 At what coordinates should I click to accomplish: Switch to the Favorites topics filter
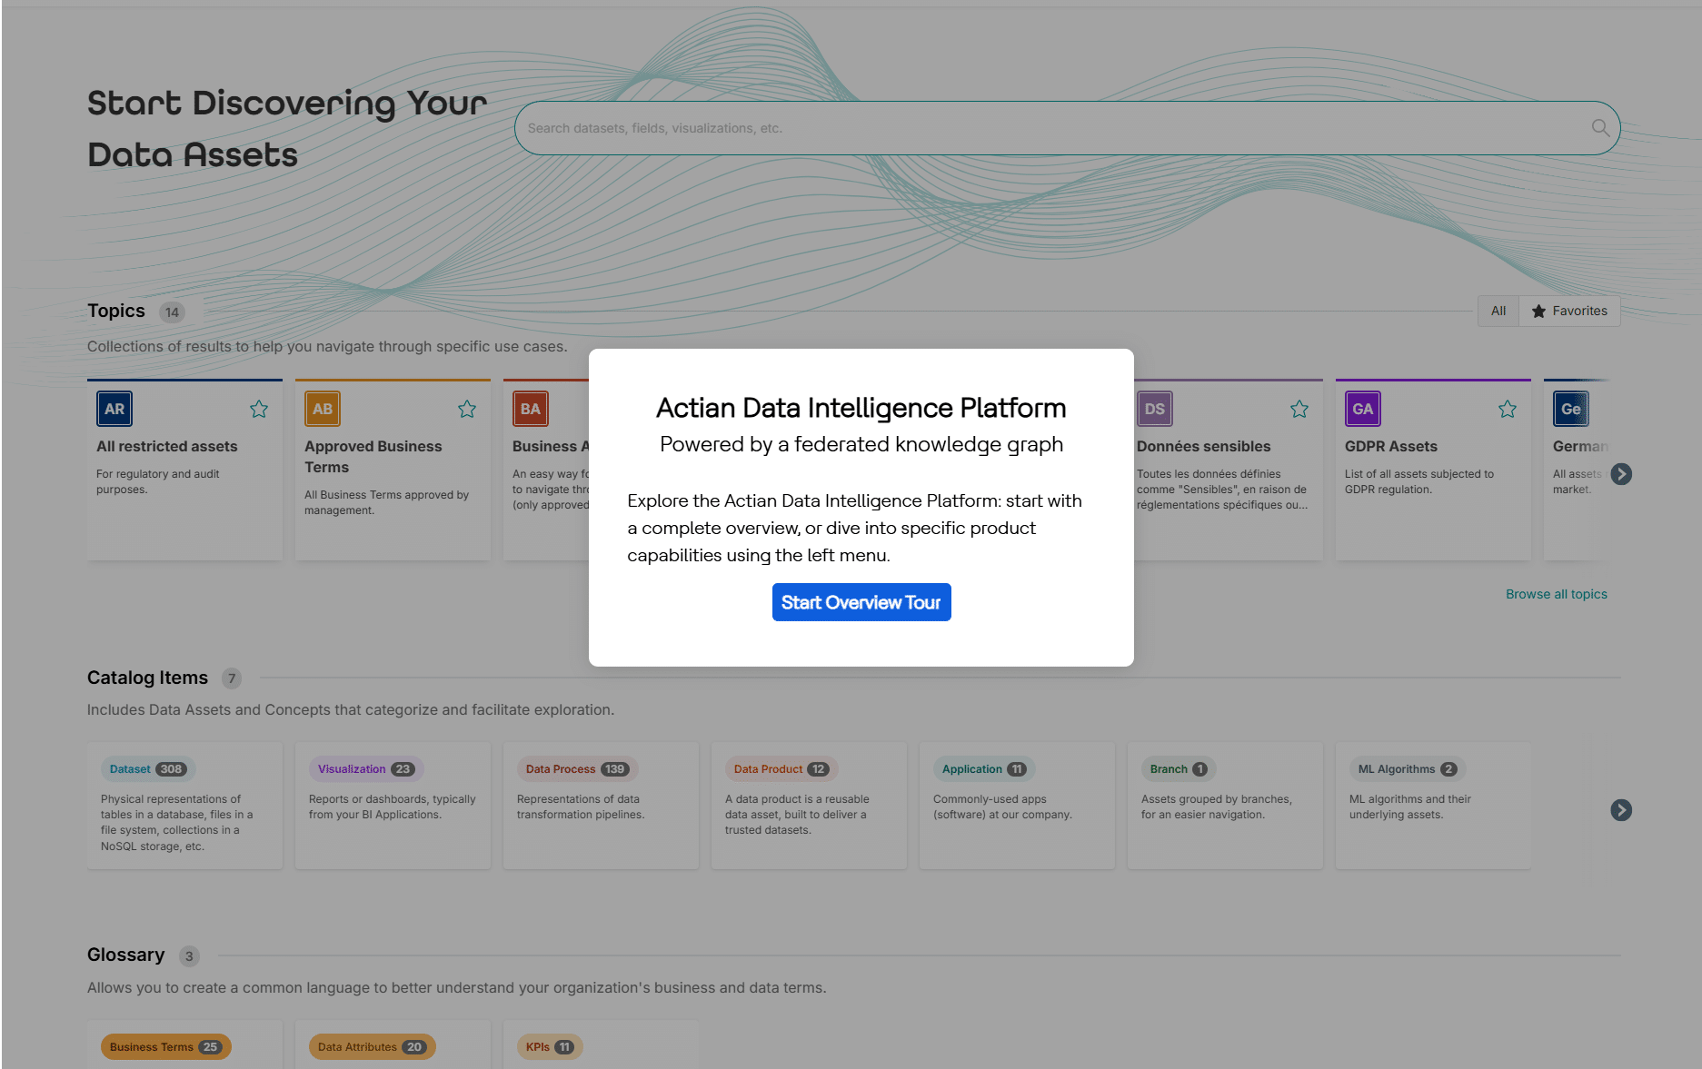coord(1569,311)
